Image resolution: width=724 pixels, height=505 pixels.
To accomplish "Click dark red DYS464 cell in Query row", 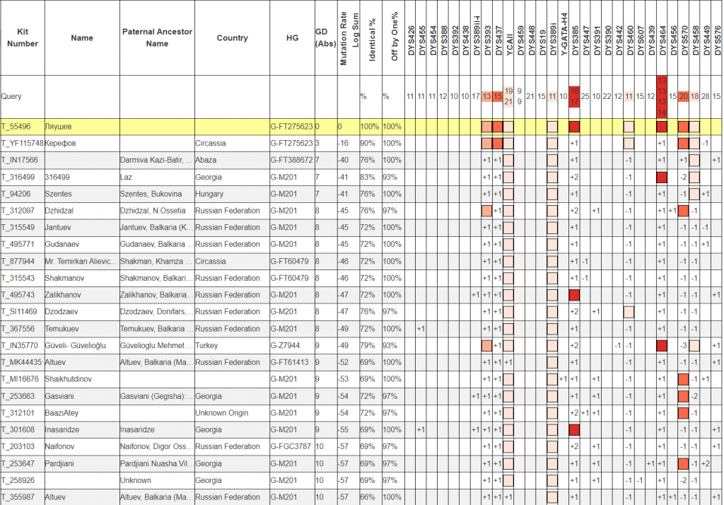I will point(662,96).
